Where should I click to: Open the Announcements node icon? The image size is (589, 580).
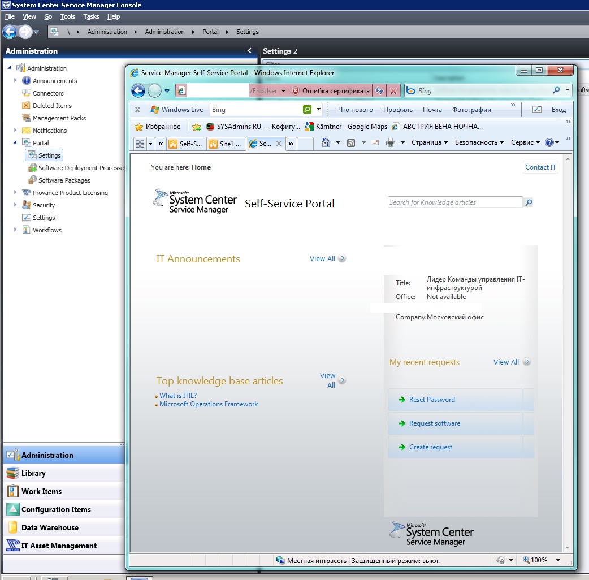tap(27, 80)
